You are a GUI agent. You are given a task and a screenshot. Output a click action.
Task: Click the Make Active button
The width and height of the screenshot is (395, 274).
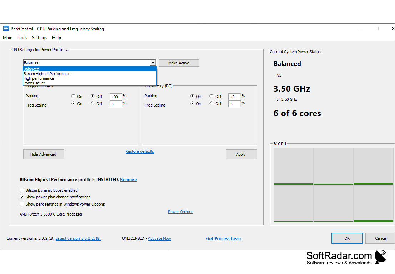[x=179, y=63]
